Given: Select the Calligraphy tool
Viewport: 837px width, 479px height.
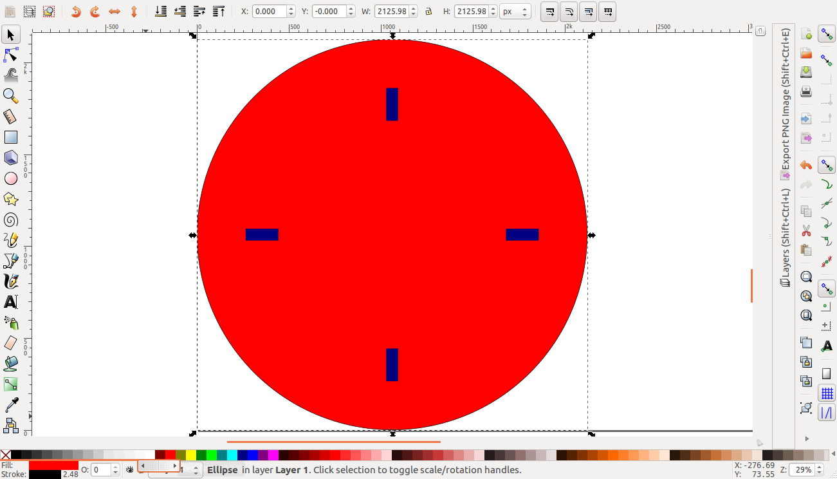Looking at the screenshot, I should tap(11, 281).
